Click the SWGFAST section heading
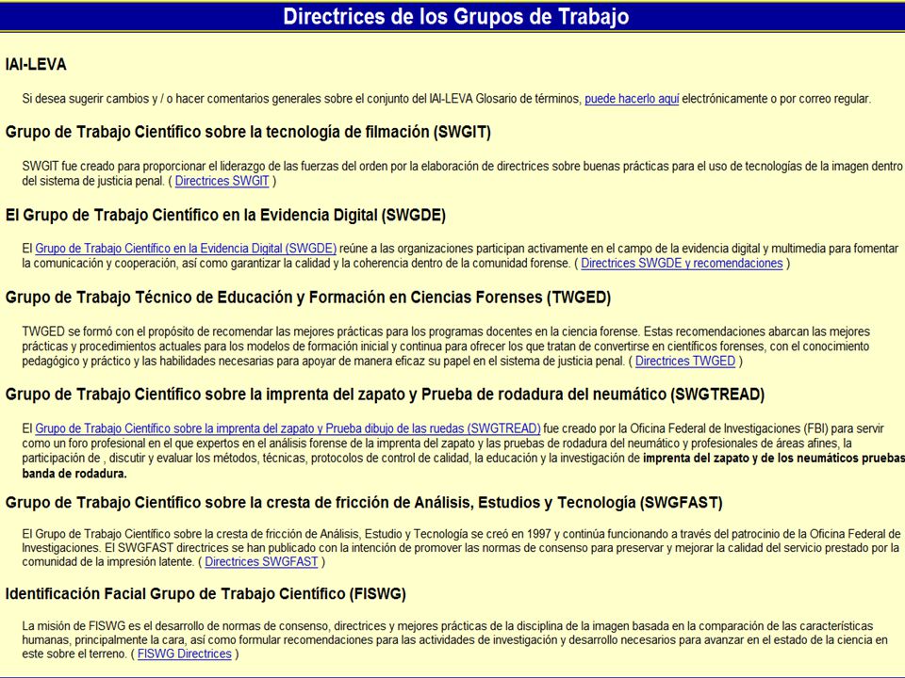Image resolution: width=905 pixels, height=678 pixels. point(364,503)
